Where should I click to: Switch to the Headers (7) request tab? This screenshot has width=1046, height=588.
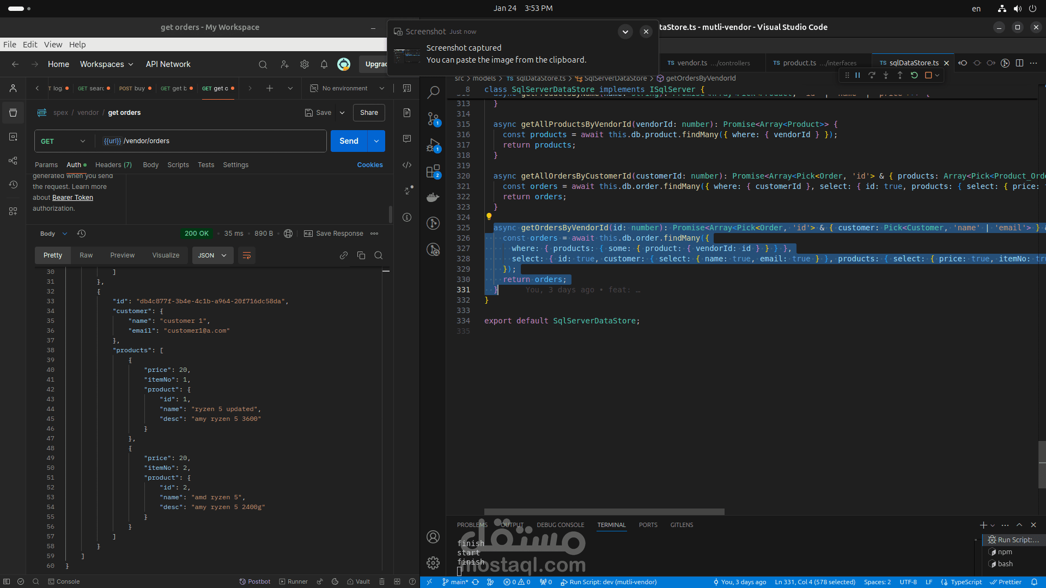[113, 165]
